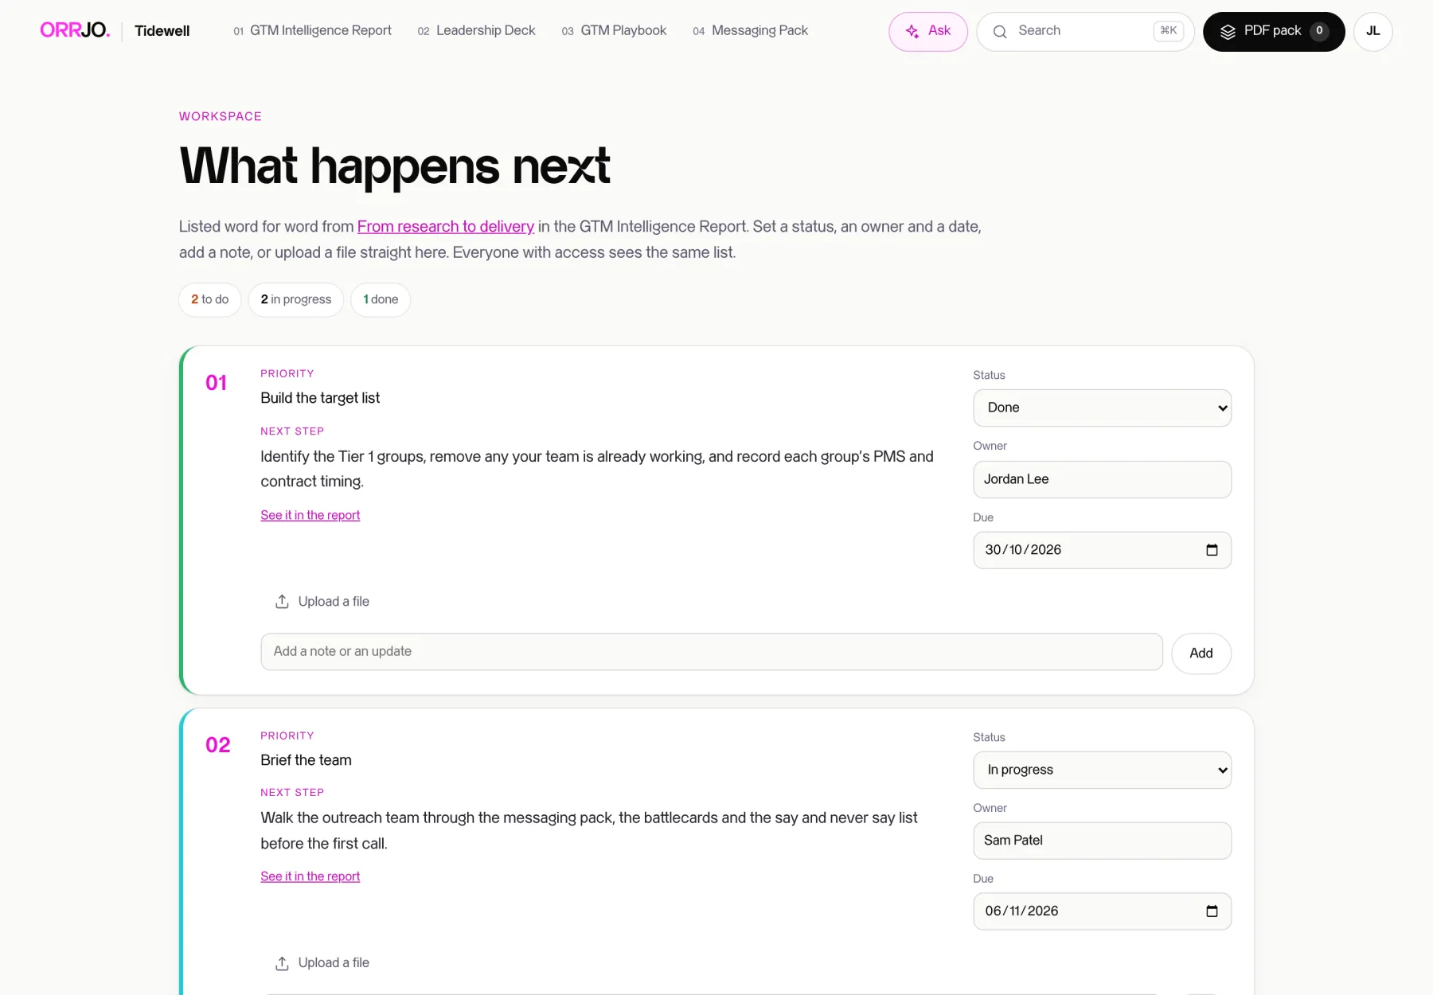The image size is (1433, 995).
Task: Click the 06/11/2026 due date field
Action: [x=1102, y=911]
